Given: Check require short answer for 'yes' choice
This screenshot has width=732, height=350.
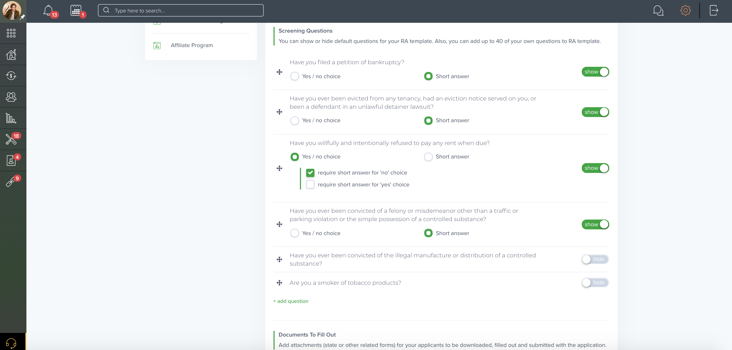Looking at the screenshot, I should point(310,184).
